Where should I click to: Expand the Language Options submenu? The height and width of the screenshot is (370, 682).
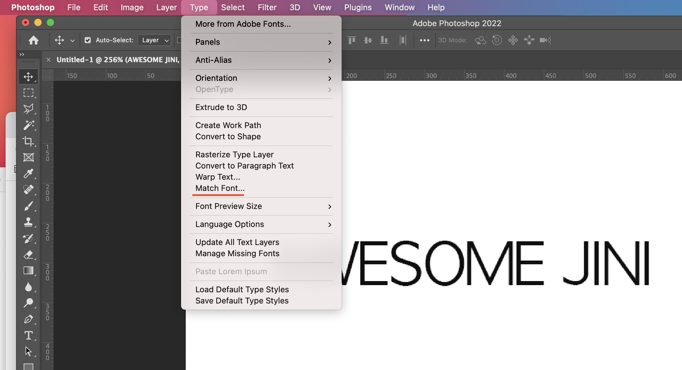pos(261,224)
